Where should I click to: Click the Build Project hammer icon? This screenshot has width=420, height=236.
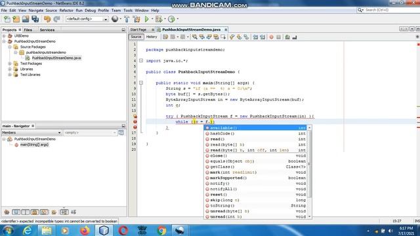pyautogui.click(x=127, y=19)
